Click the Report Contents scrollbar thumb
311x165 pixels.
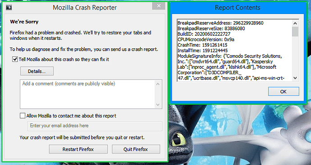coord(295,32)
